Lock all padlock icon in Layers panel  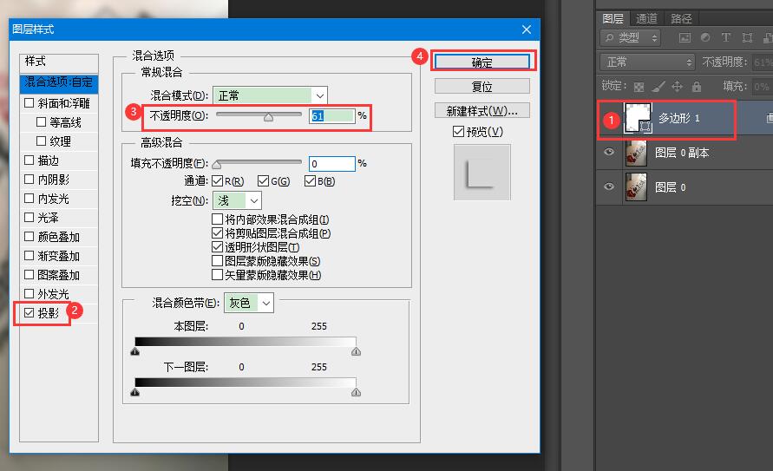coord(696,87)
